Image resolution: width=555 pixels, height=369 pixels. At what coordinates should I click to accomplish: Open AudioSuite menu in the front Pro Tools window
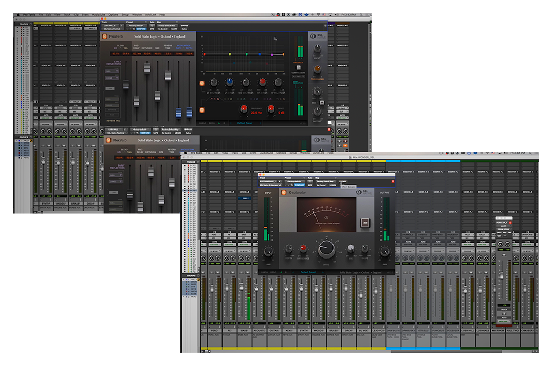(266, 153)
